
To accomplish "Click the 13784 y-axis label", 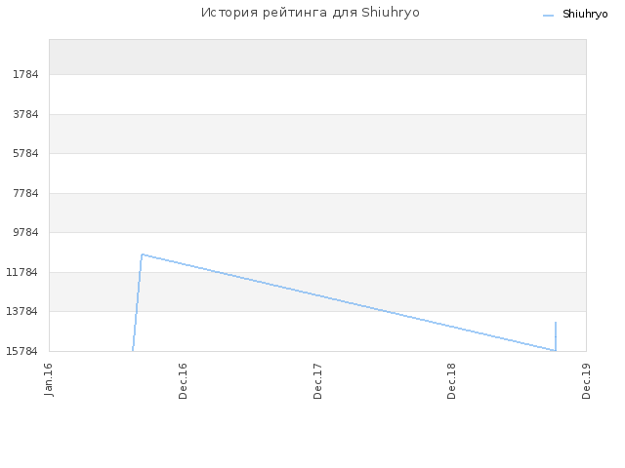I will point(21,311).
